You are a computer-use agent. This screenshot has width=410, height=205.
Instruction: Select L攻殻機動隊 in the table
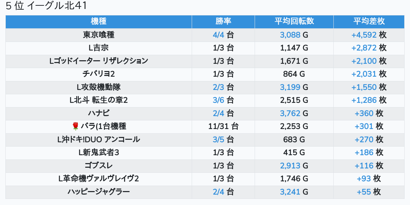(99, 87)
